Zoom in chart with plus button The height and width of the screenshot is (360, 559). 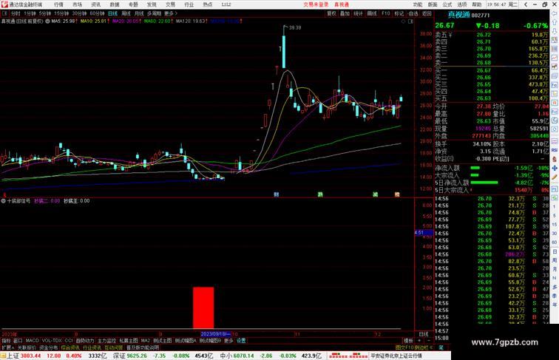click(419, 341)
